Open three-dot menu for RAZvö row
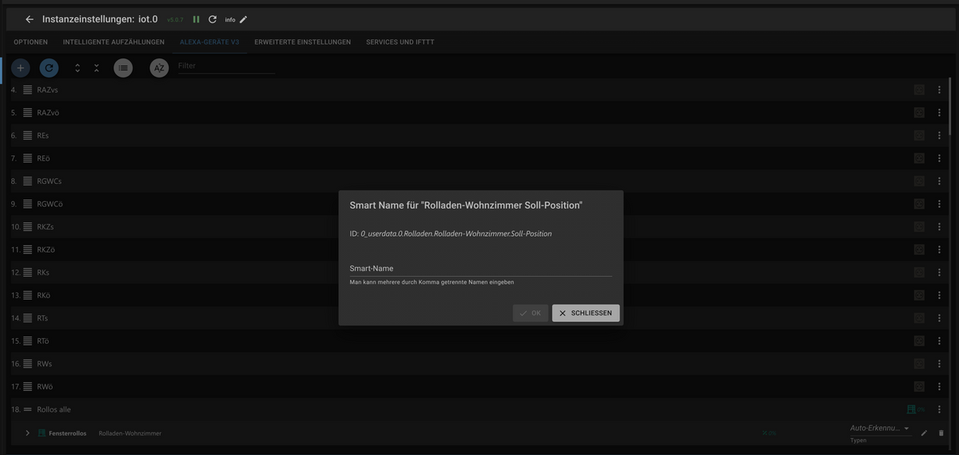Screen dimensions: 959x455 940,113
